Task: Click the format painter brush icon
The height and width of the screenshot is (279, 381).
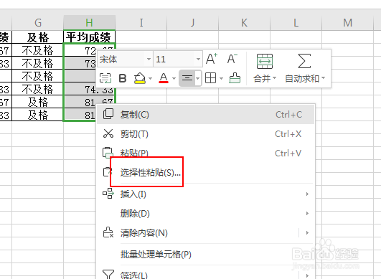Action: click(235, 78)
